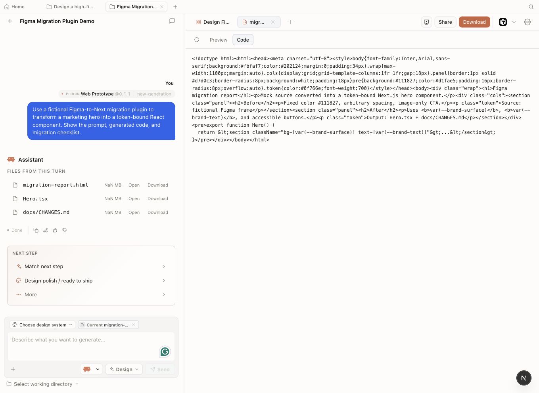
Task: Open presentation mode icon
Action: coord(426,22)
